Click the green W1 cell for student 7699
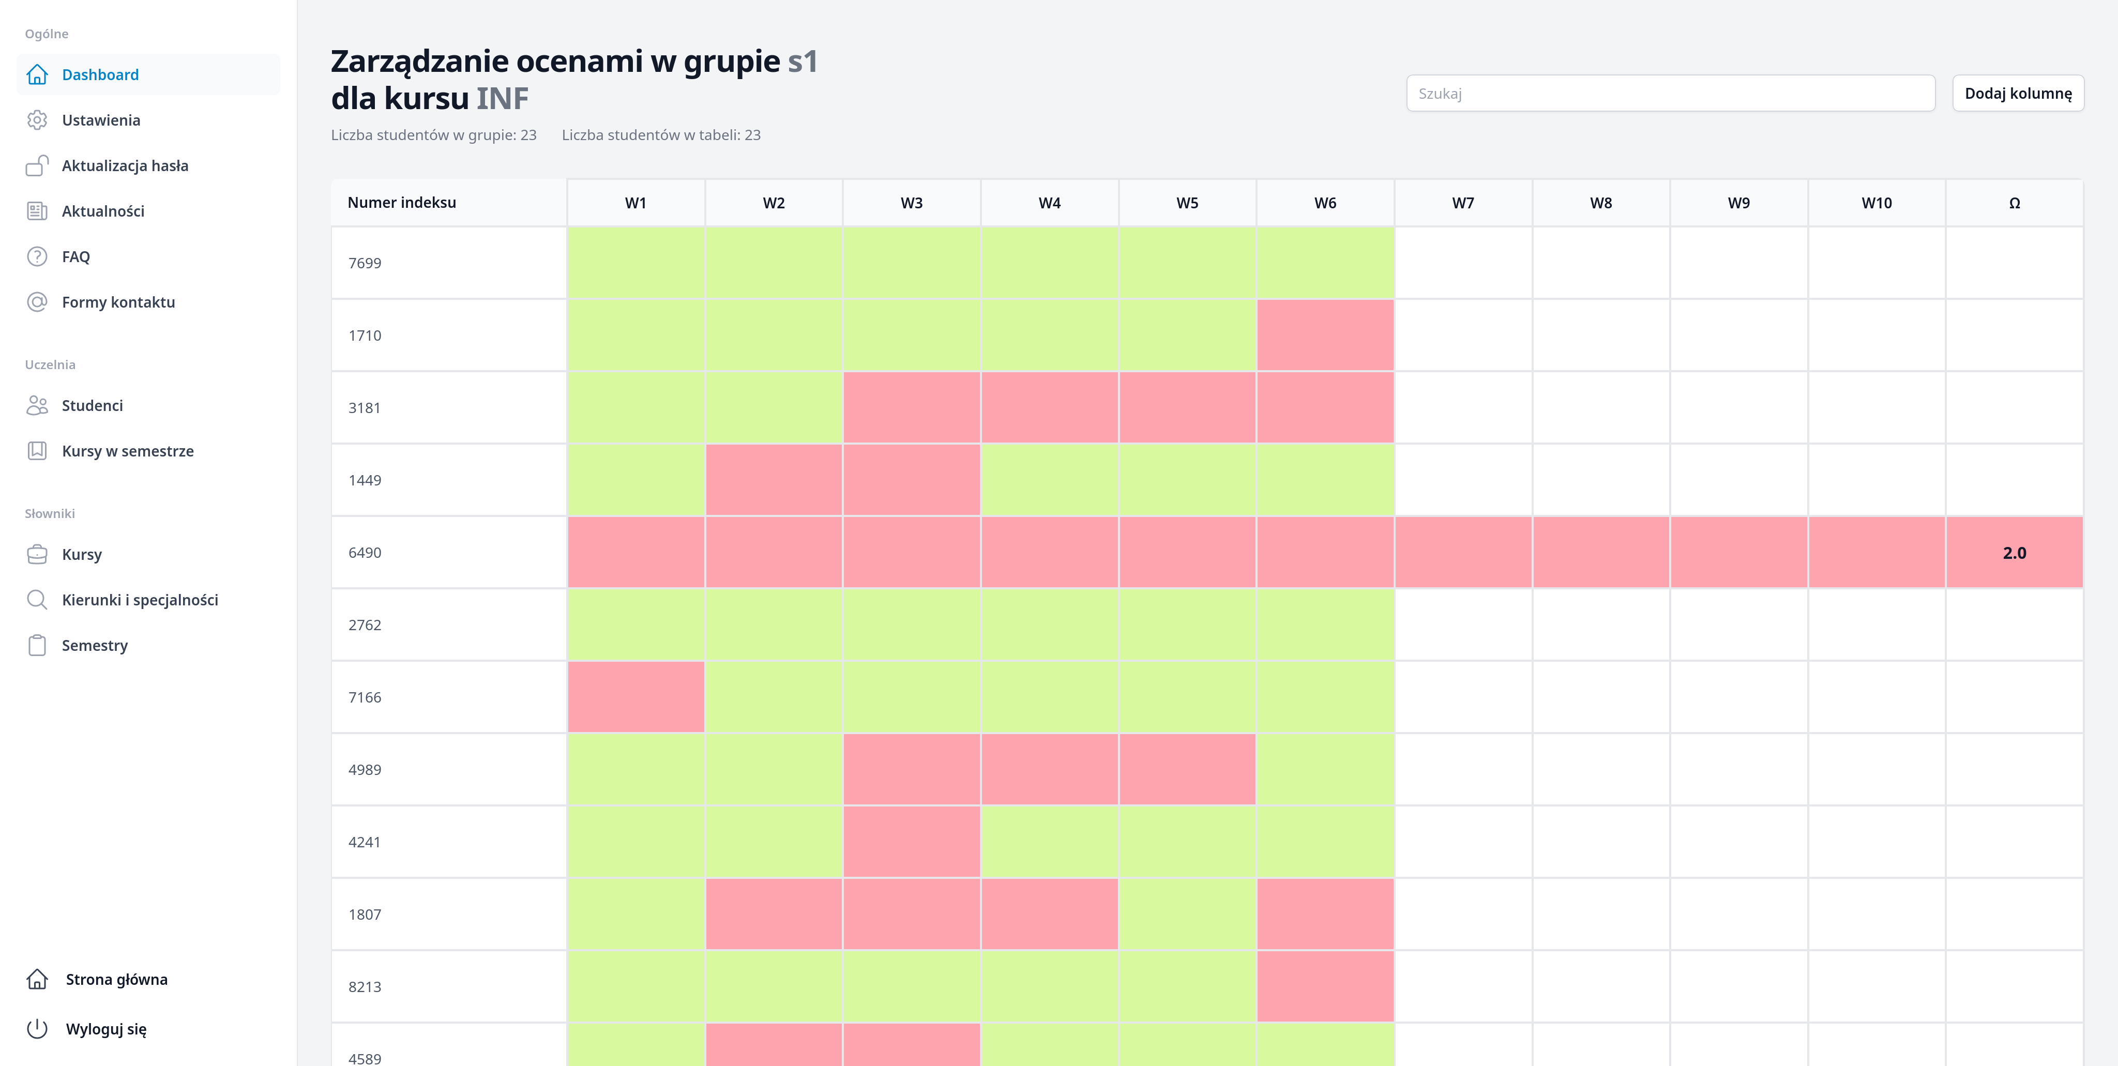The image size is (2118, 1066). 636,263
